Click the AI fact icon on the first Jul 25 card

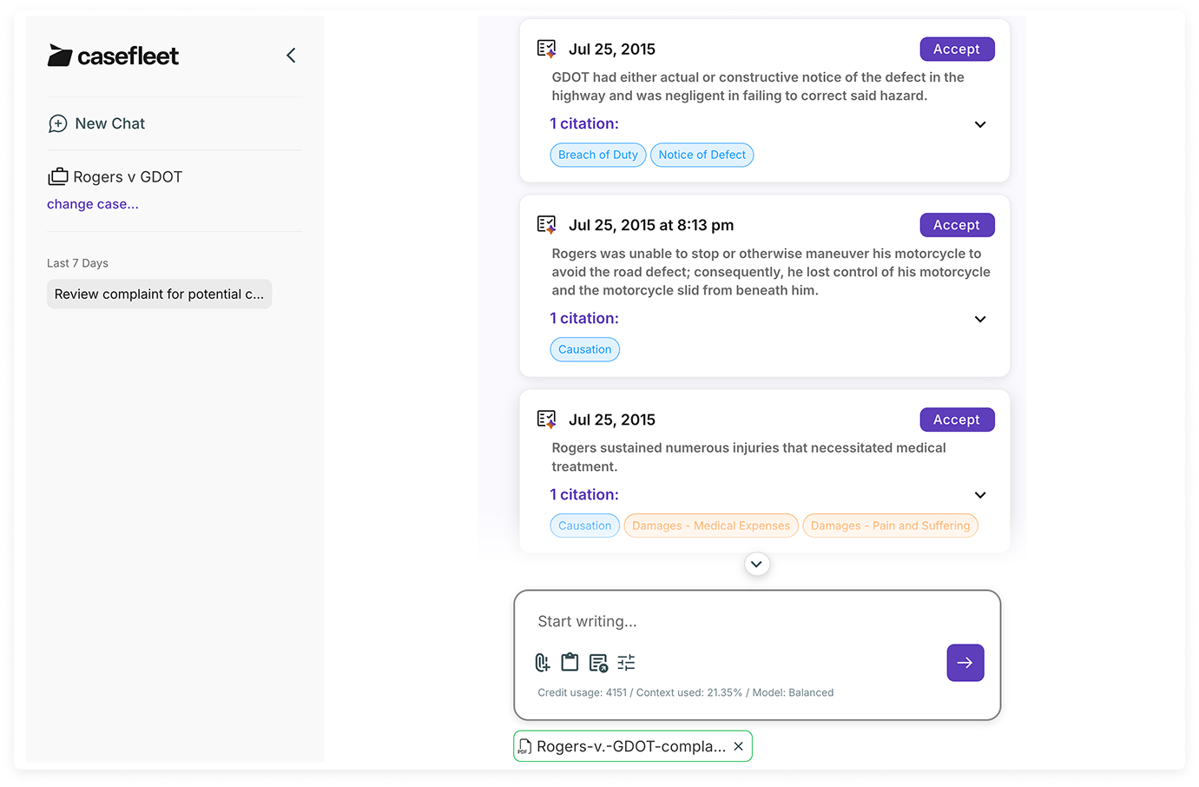[x=546, y=49]
